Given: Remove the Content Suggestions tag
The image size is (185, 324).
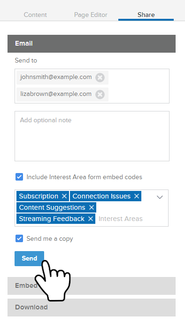Looking at the screenshot, I should click(x=92, y=207).
